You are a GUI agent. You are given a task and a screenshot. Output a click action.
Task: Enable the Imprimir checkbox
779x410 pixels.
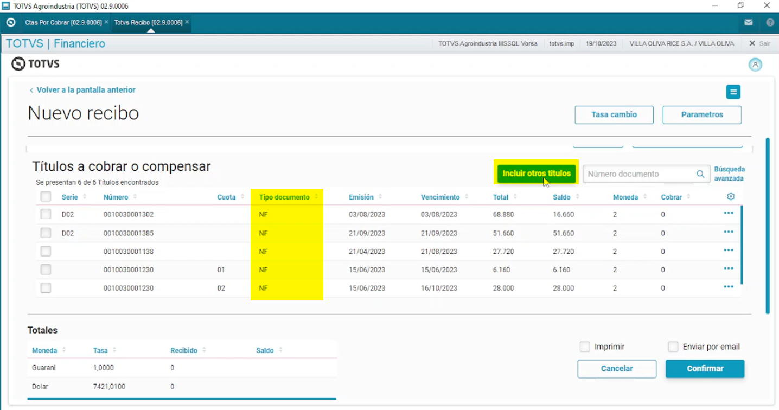pyautogui.click(x=585, y=347)
